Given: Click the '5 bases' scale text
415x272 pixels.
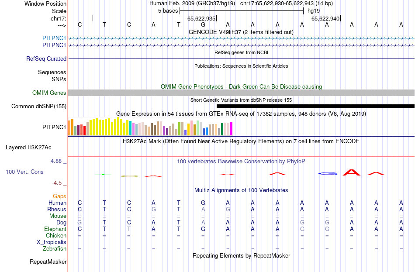Looking at the screenshot, I should point(168,11).
